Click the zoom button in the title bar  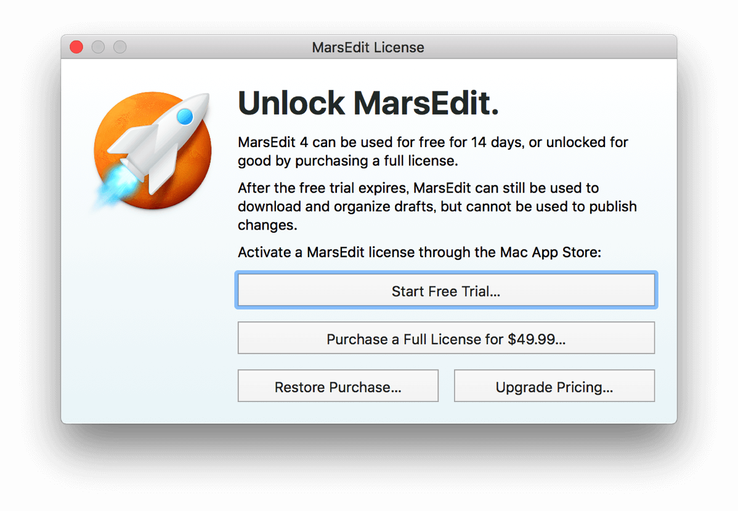120,47
